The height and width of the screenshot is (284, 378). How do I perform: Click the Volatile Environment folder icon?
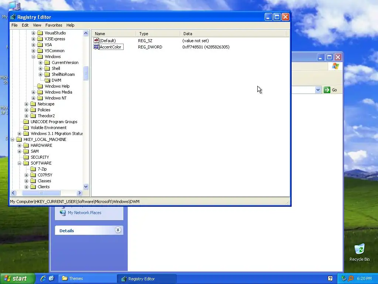click(x=26, y=128)
